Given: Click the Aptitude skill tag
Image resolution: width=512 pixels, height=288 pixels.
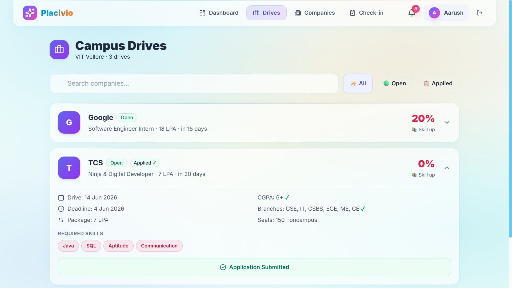Looking at the screenshot, I should pos(118,246).
